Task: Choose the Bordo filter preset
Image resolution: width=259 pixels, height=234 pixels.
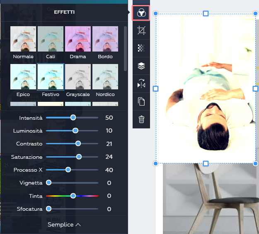Action: click(105, 39)
